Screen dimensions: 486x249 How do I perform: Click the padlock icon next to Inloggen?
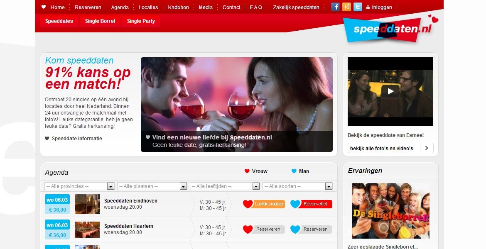pos(368,7)
